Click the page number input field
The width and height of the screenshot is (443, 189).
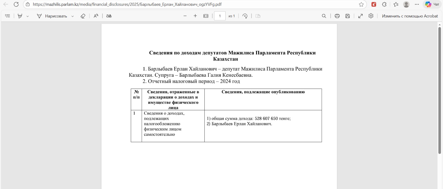(220, 16)
